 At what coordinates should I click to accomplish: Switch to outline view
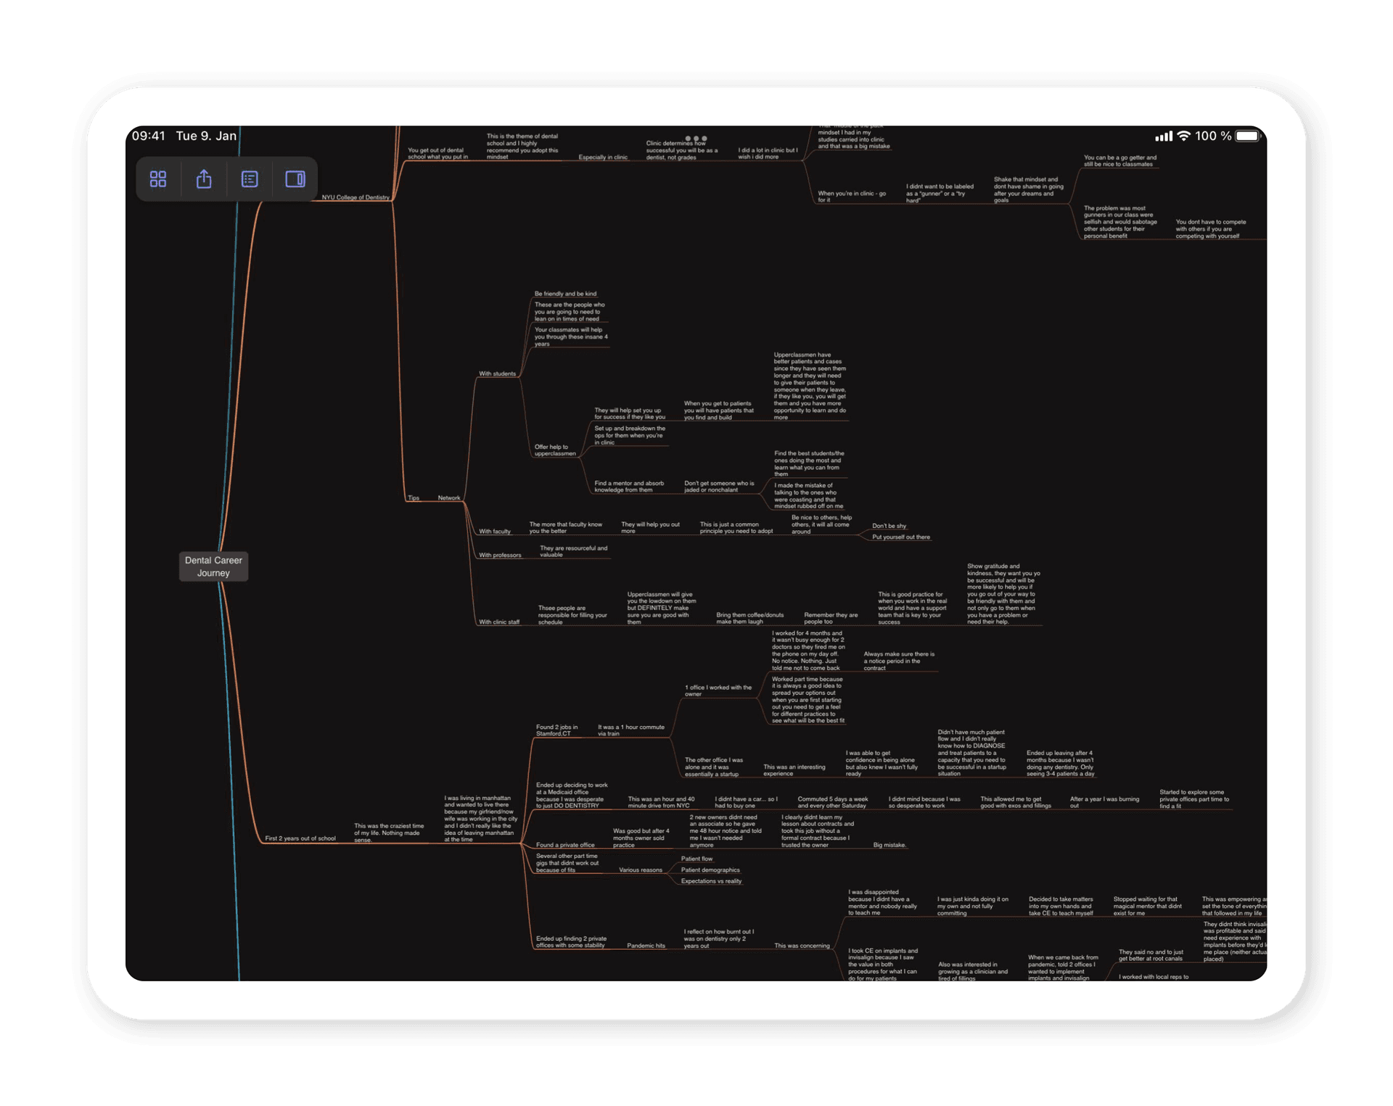(x=249, y=178)
